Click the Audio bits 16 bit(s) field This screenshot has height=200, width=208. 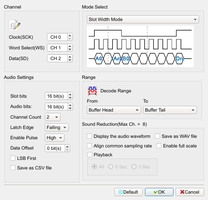56,107
